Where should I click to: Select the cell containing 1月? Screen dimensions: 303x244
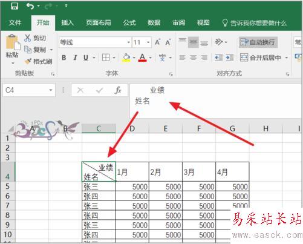point(132,172)
